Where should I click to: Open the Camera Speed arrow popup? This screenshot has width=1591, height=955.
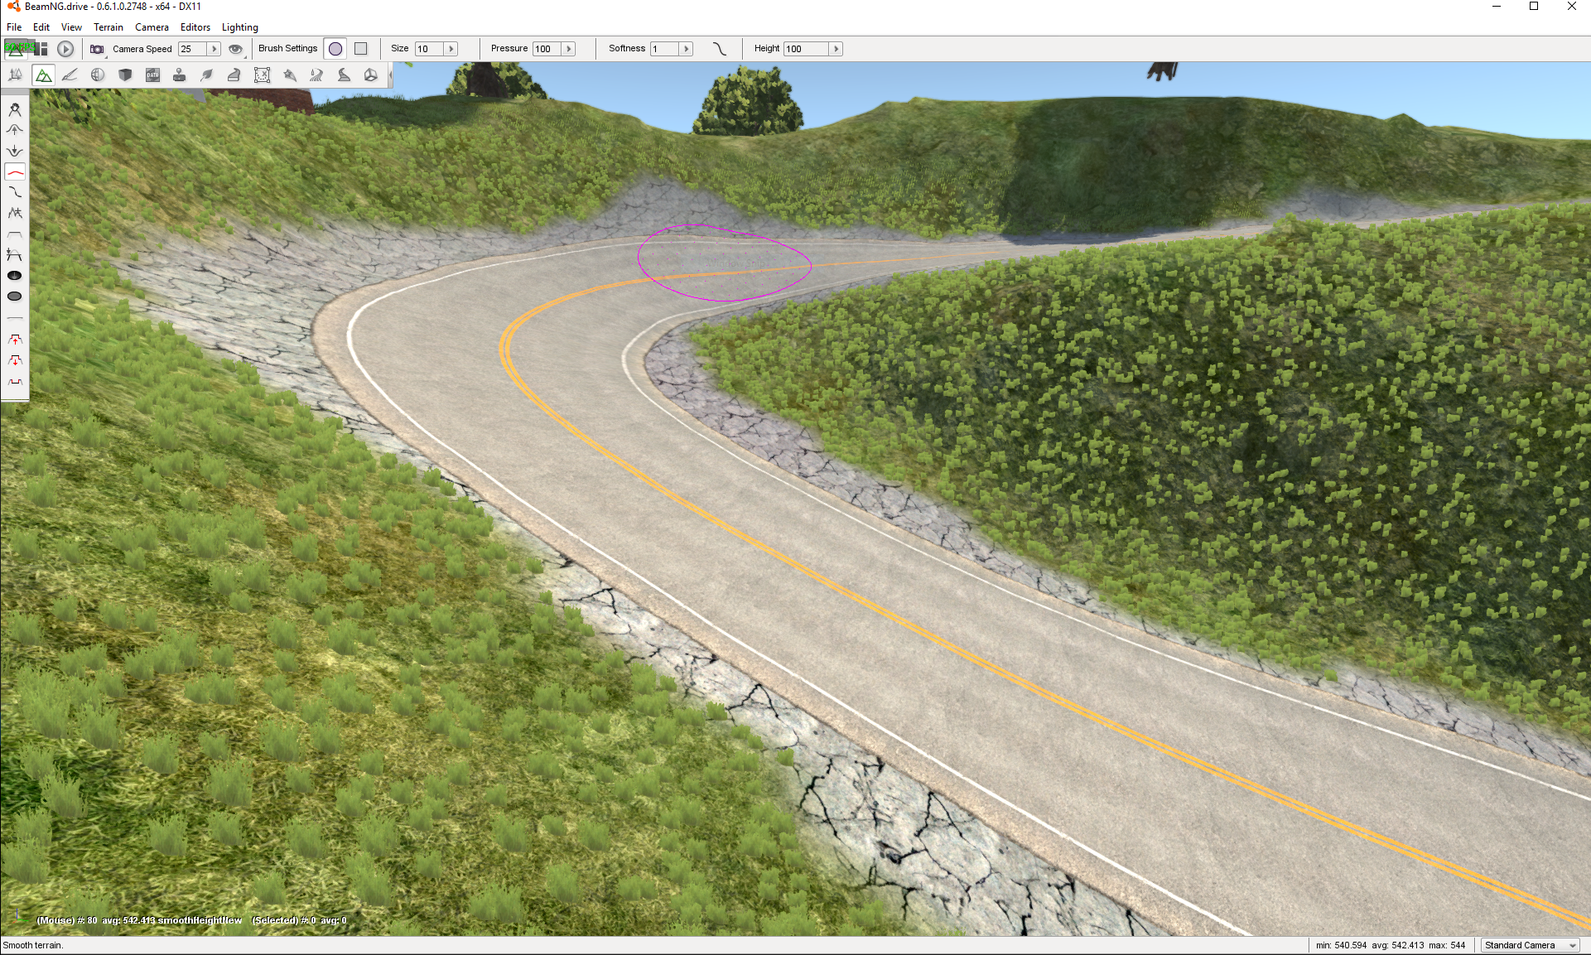pos(214,49)
